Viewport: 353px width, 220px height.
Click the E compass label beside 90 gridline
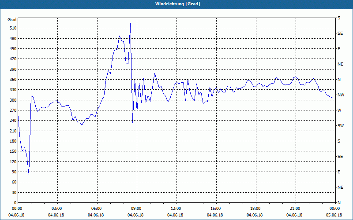point(339,172)
